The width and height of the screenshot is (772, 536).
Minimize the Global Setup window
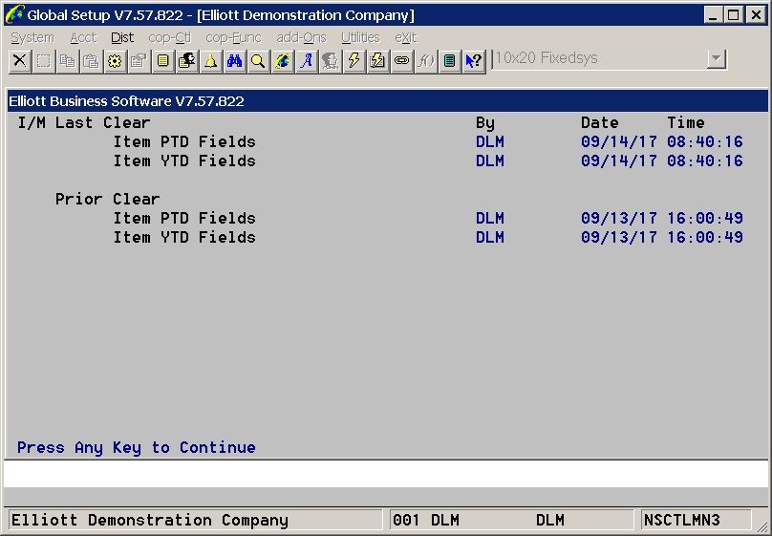713,14
